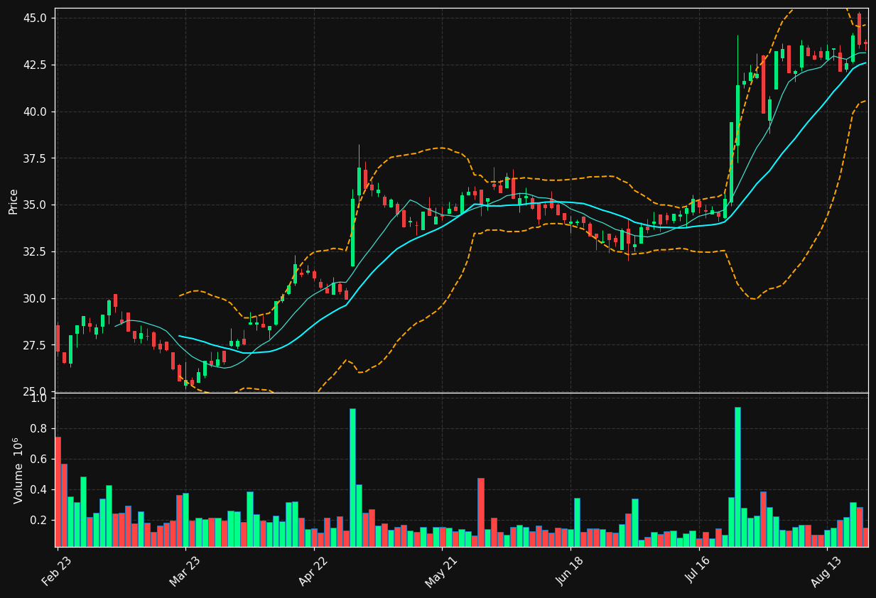Select the 0.6 volume tick label
Viewport: 876px width, 598px height.
(40, 460)
